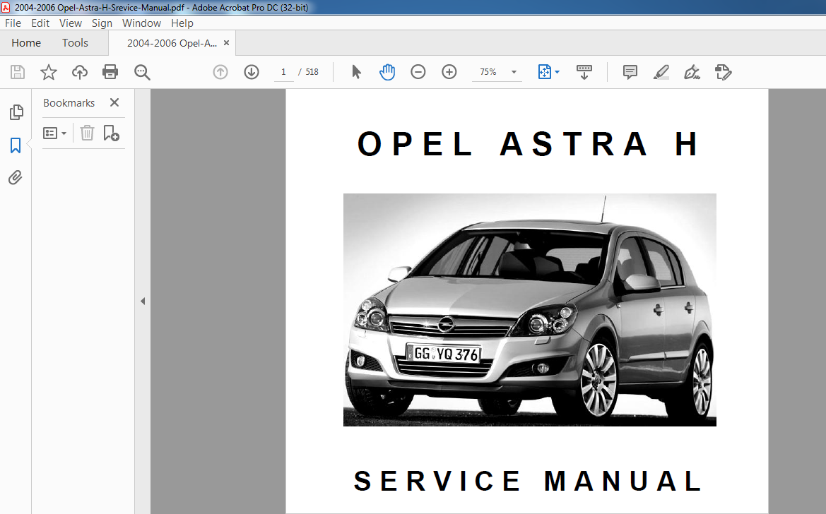Collapse the navigation pane with the left arrow
The width and height of the screenshot is (826, 514).
coord(143,301)
